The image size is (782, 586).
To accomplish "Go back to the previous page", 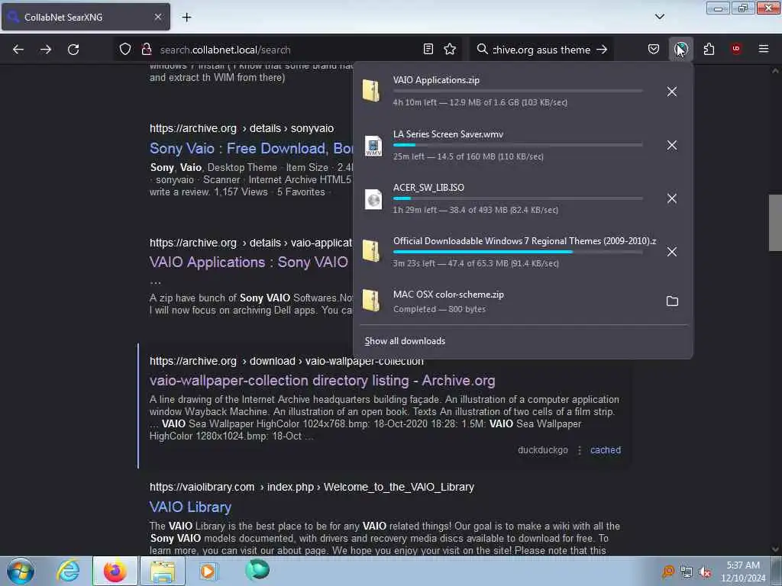I will point(18,50).
